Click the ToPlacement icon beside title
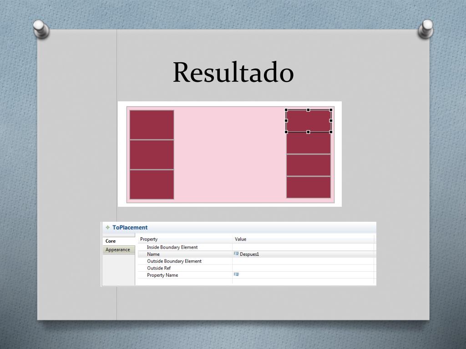 tap(107, 227)
